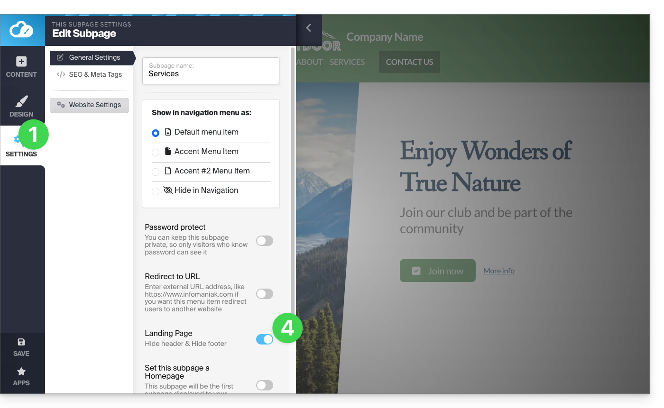Select the Accent Menu Item radio button
This screenshot has height=408, width=664.
[156, 153]
